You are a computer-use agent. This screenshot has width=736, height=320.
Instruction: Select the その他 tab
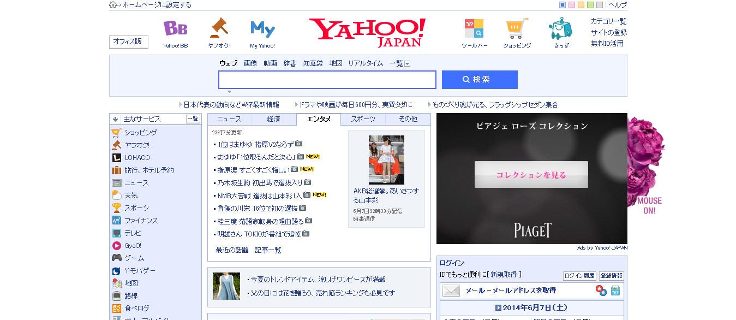[x=408, y=119]
